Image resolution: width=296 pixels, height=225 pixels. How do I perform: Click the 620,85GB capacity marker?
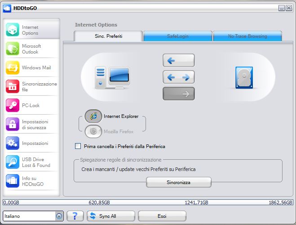99,202
